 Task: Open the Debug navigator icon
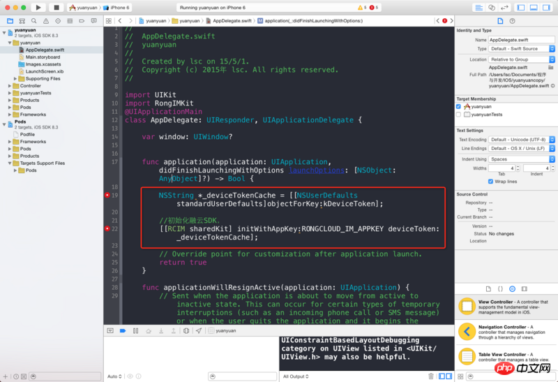(x=70, y=21)
